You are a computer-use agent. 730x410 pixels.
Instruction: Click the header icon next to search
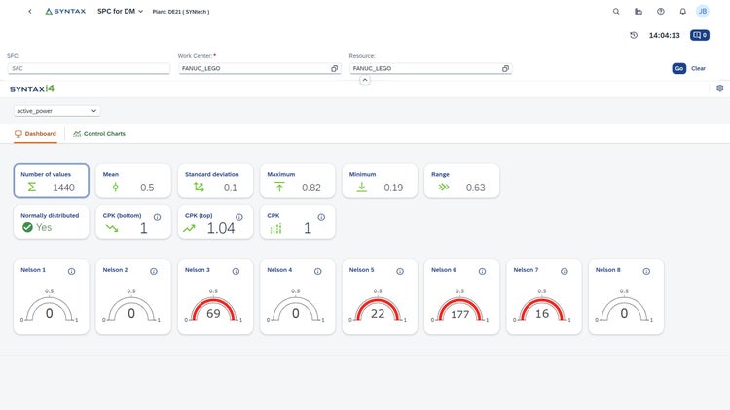pos(639,11)
